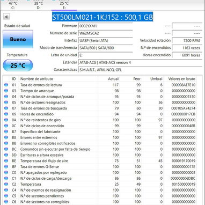Click status icon for ciclos de carga/descarga
This screenshot has width=205, height=205.
pyautogui.click(x=6, y=178)
